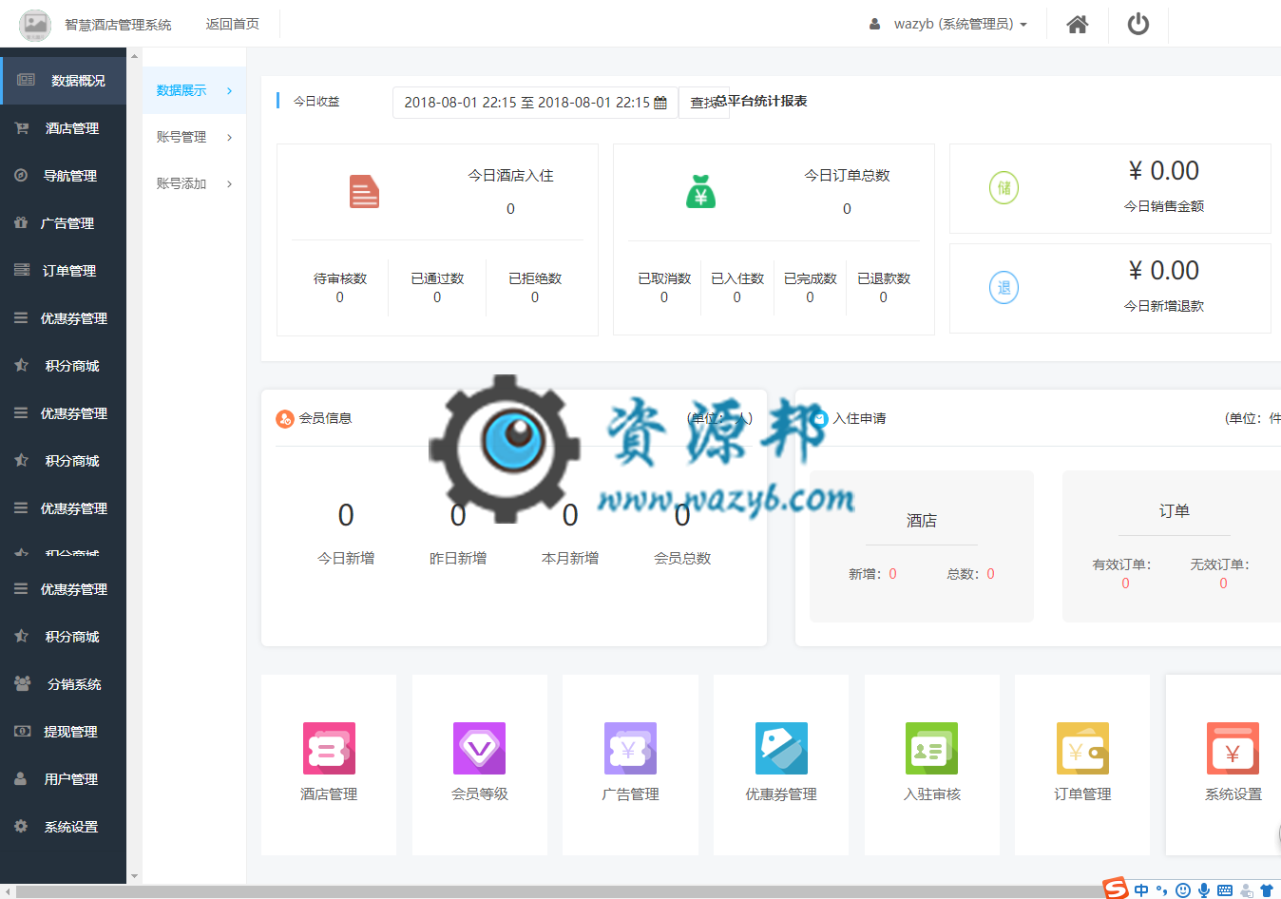Click the 待审核数 label
The height and width of the screenshot is (899, 1281).
(340, 278)
